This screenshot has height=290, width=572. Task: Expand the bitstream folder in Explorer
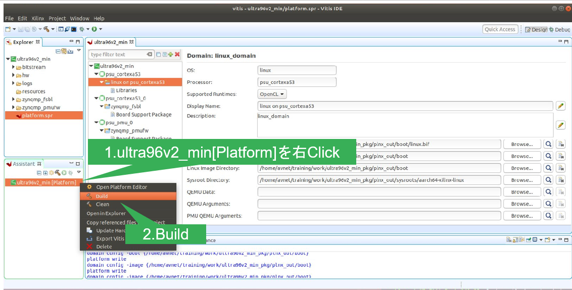pos(14,67)
